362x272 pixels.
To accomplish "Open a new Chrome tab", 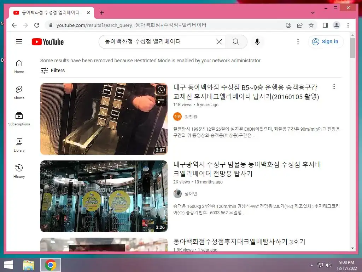I will pyautogui.click(x=102, y=13).
